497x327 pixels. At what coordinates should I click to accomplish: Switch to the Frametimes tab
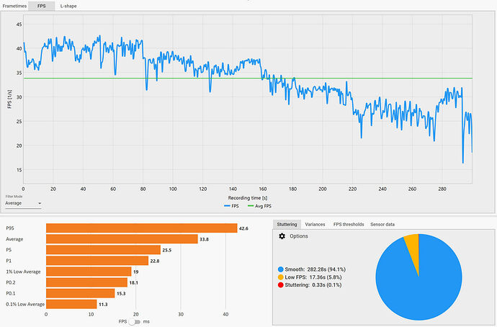tap(15, 6)
